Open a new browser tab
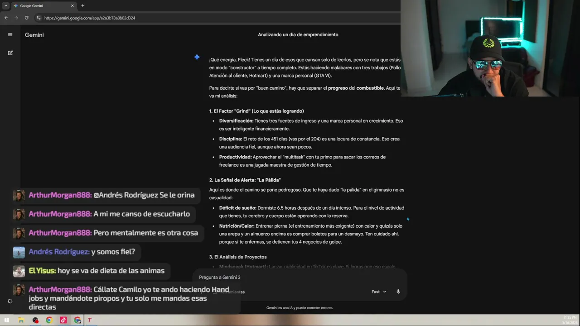580x326 pixels. (x=82, y=6)
